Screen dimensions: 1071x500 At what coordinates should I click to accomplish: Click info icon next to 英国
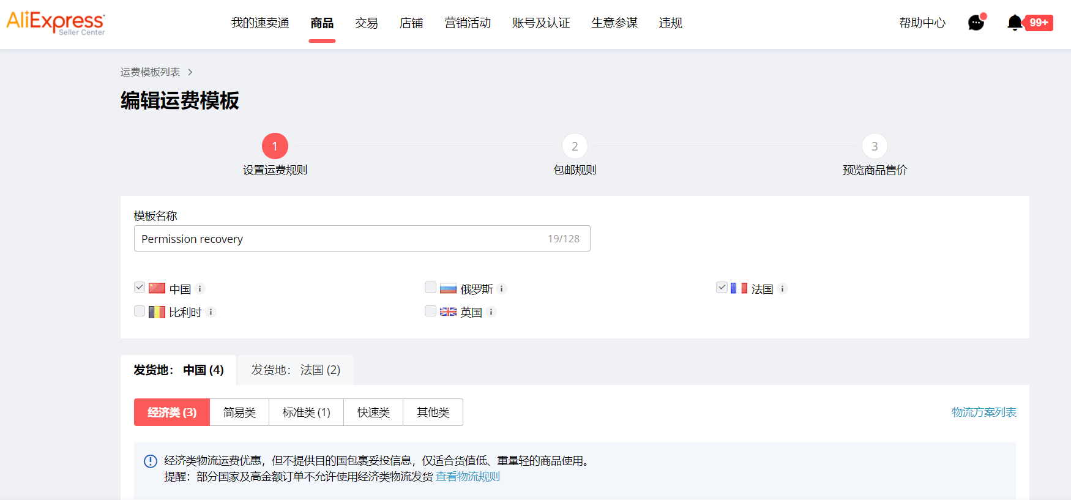[491, 312]
